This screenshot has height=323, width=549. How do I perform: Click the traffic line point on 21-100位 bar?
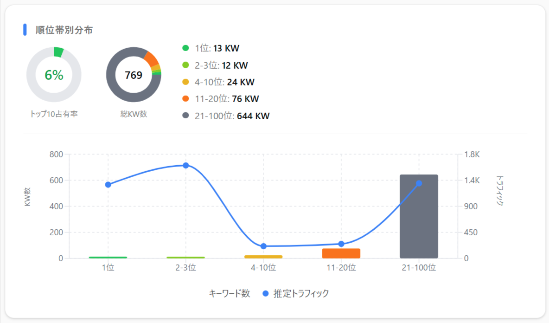(x=419, y=183)
